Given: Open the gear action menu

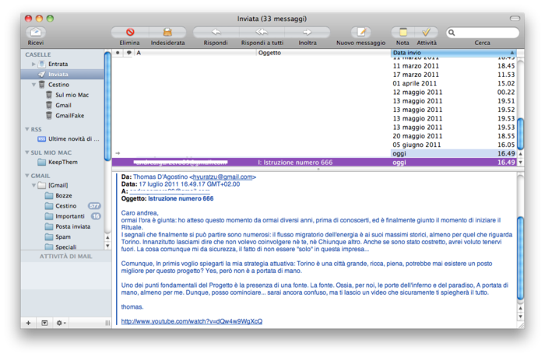Looking at the screenshot, I should click(61, 323).
